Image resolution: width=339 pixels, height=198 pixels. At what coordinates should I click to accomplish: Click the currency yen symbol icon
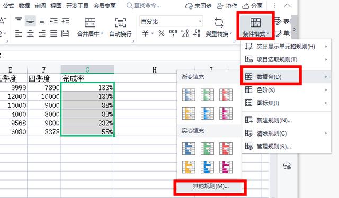145,33
